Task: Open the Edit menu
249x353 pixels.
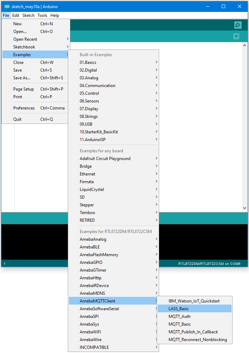Action: [x=16, y=15]
